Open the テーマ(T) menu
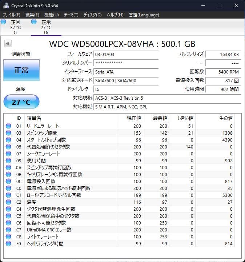245x262 pixels. (x=71, y=15)
